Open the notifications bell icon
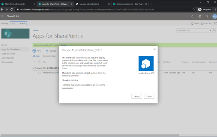 [192, 16]
